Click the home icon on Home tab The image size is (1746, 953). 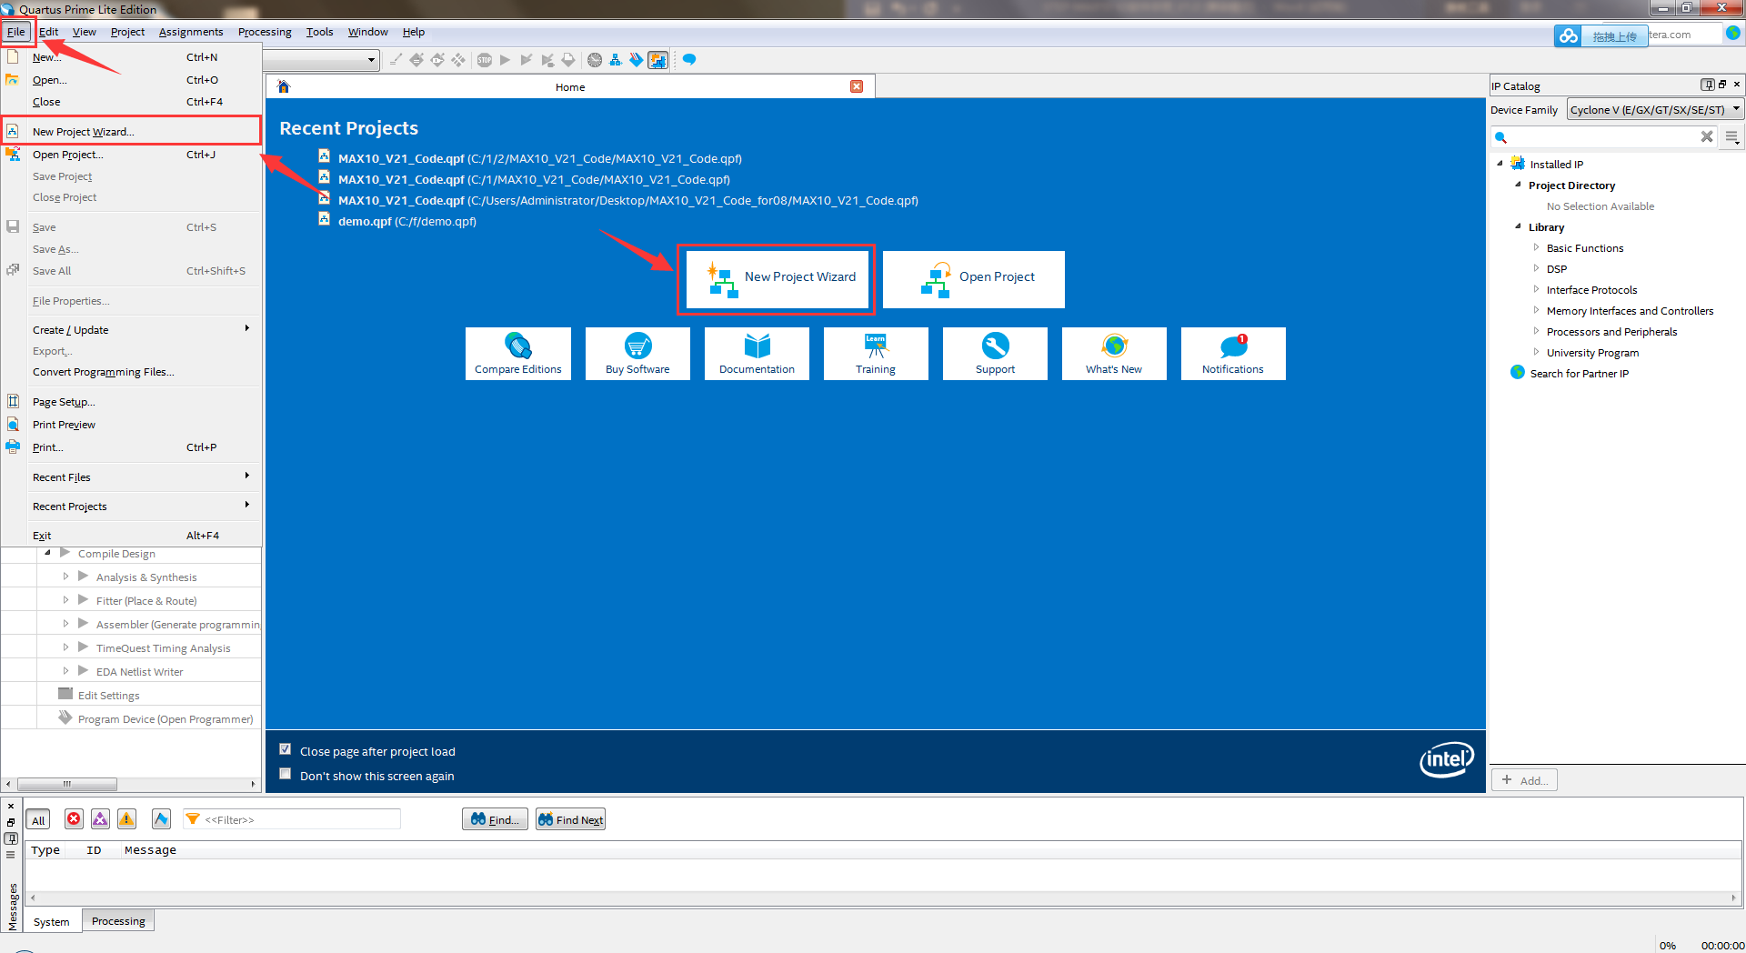click(x=284, y=87)
